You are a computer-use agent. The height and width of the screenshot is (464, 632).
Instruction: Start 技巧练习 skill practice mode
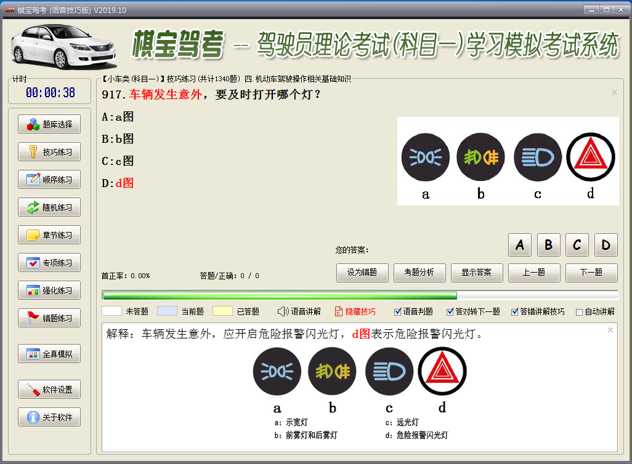click(49, 152)
